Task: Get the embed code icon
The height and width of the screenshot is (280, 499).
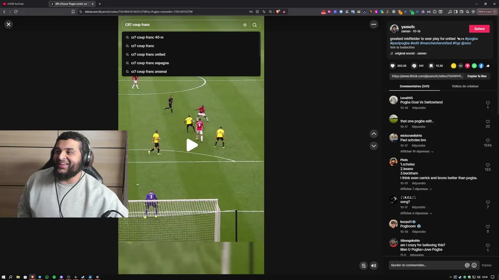Action: (x=460, y=66)
